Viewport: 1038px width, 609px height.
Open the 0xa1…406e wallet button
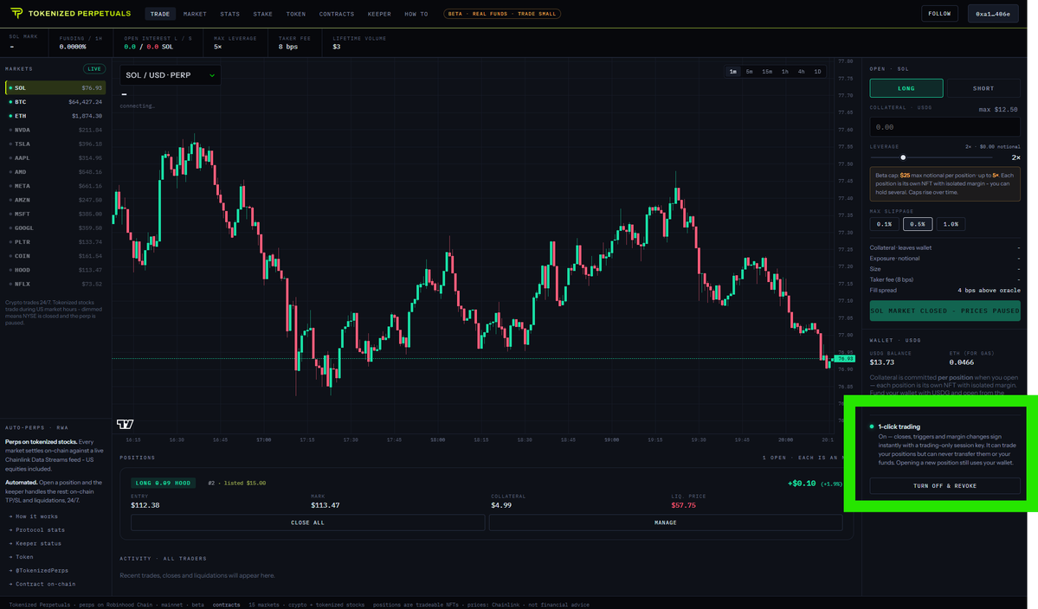tap(993, 14)
